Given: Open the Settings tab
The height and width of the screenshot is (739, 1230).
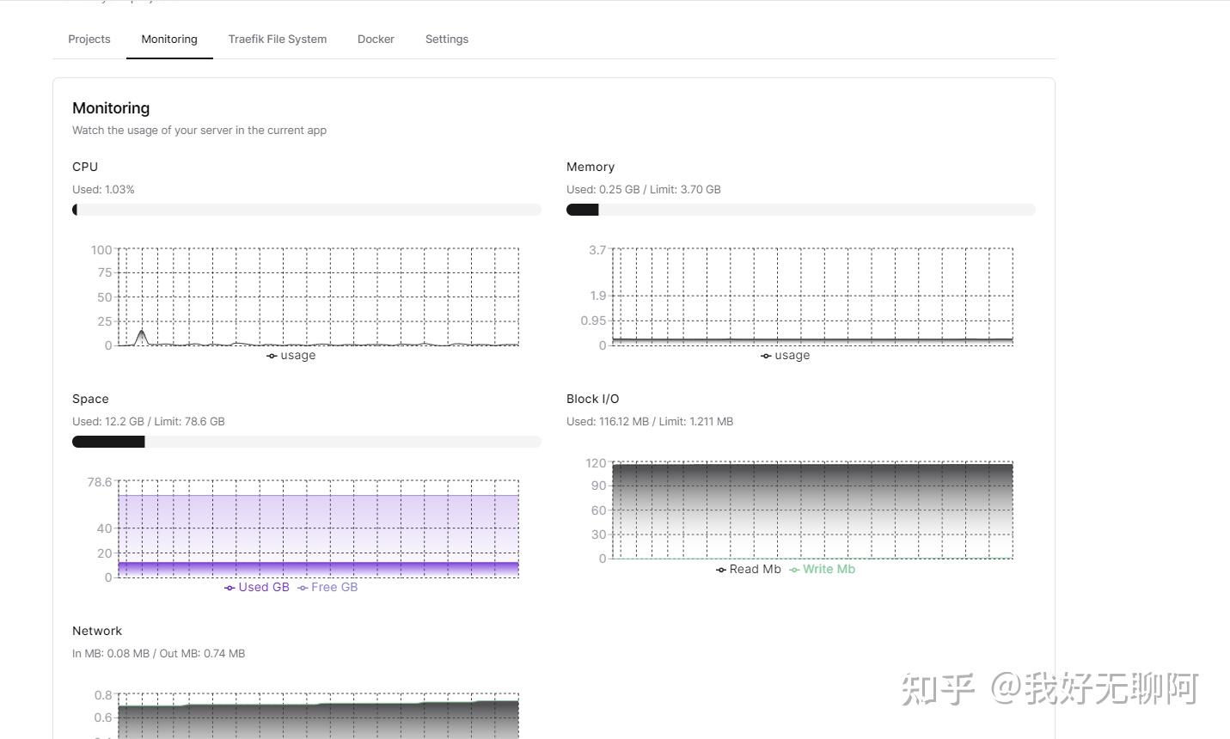Looking at the screenshot, I should 446,39.
